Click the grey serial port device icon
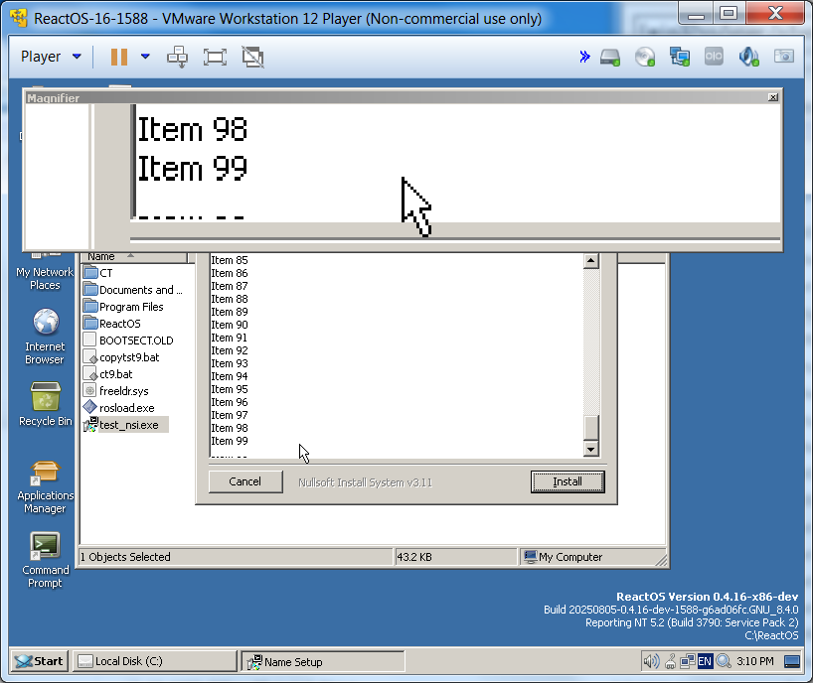Image resolution: width=813 pixels, height=683 pixels. (714, 57)
